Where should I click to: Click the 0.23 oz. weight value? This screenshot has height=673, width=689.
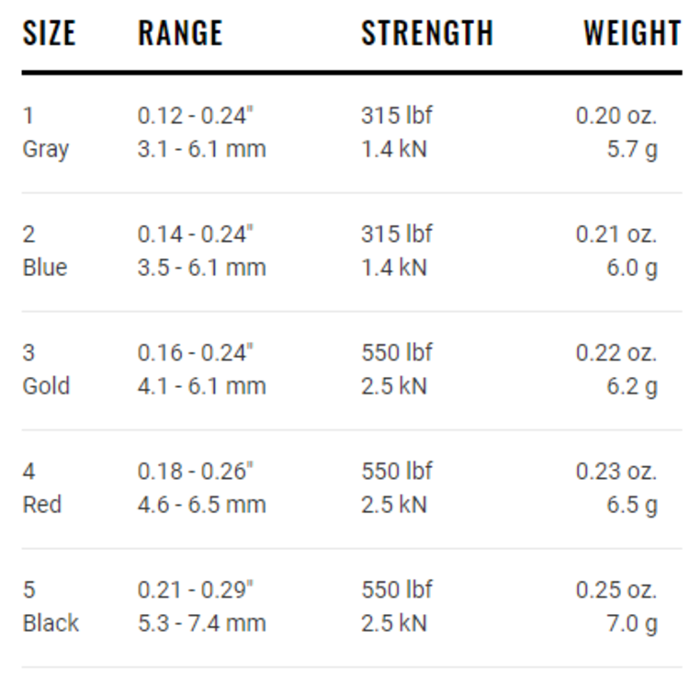coord(616,472)
